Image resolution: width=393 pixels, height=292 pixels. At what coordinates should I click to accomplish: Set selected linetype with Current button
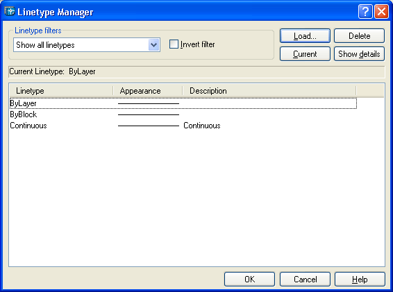coord(305,54)
